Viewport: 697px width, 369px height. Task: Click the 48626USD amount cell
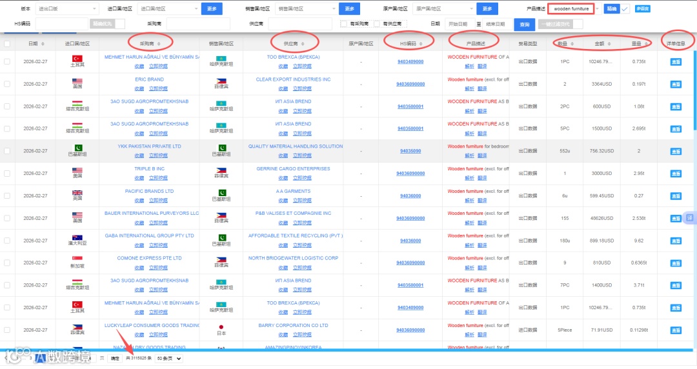click(x=602, y=218)
